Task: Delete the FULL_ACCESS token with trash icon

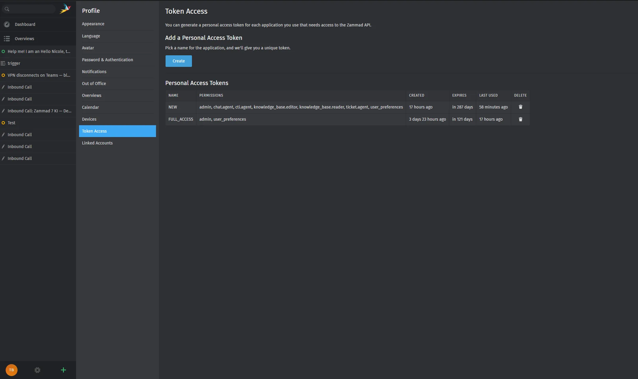Action: pos(521,119)
